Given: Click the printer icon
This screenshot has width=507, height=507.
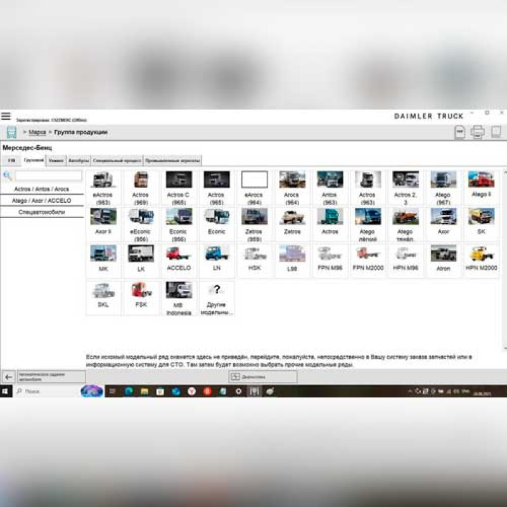Looking at the screenshot, I should 478,132.
